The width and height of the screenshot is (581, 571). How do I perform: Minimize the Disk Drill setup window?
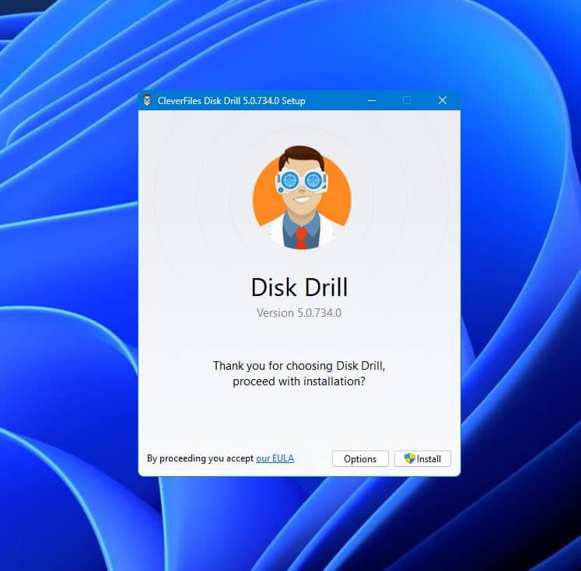(372, 100)
